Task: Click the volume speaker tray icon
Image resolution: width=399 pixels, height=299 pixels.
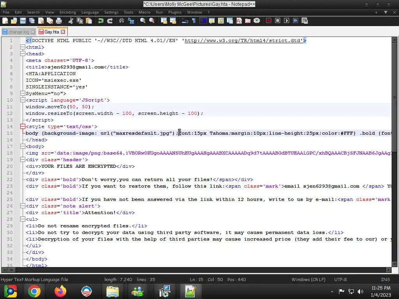Action: [x=360, y=291]
